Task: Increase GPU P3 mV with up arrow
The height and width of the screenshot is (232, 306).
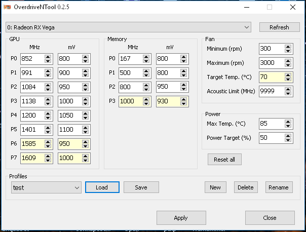Action: tap(85, 99)
